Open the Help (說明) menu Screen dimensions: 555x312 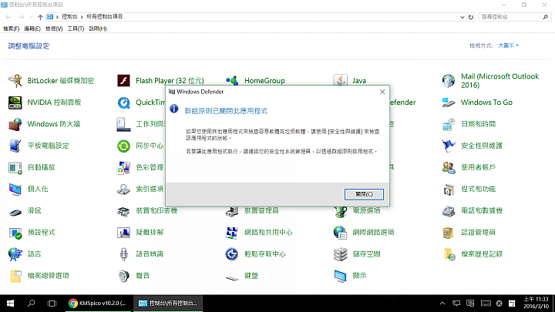pyautogui.click(x=98, y=29)
